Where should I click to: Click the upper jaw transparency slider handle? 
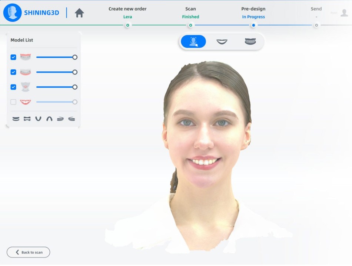pos(75,57)
